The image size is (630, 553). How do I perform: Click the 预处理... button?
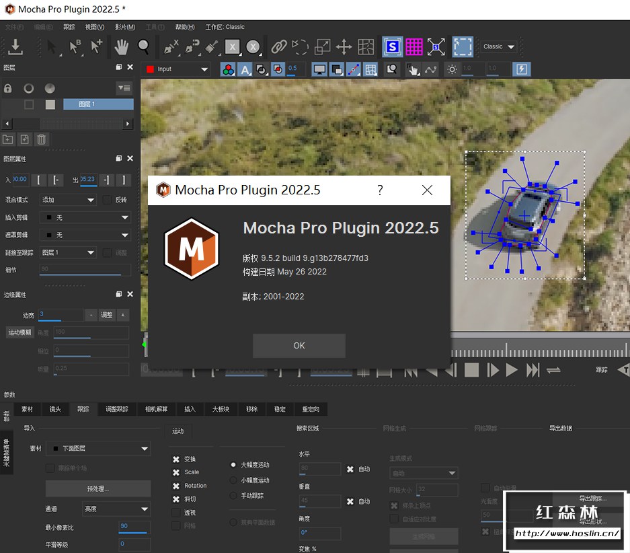pyautogui.click(x=98, y=488)
